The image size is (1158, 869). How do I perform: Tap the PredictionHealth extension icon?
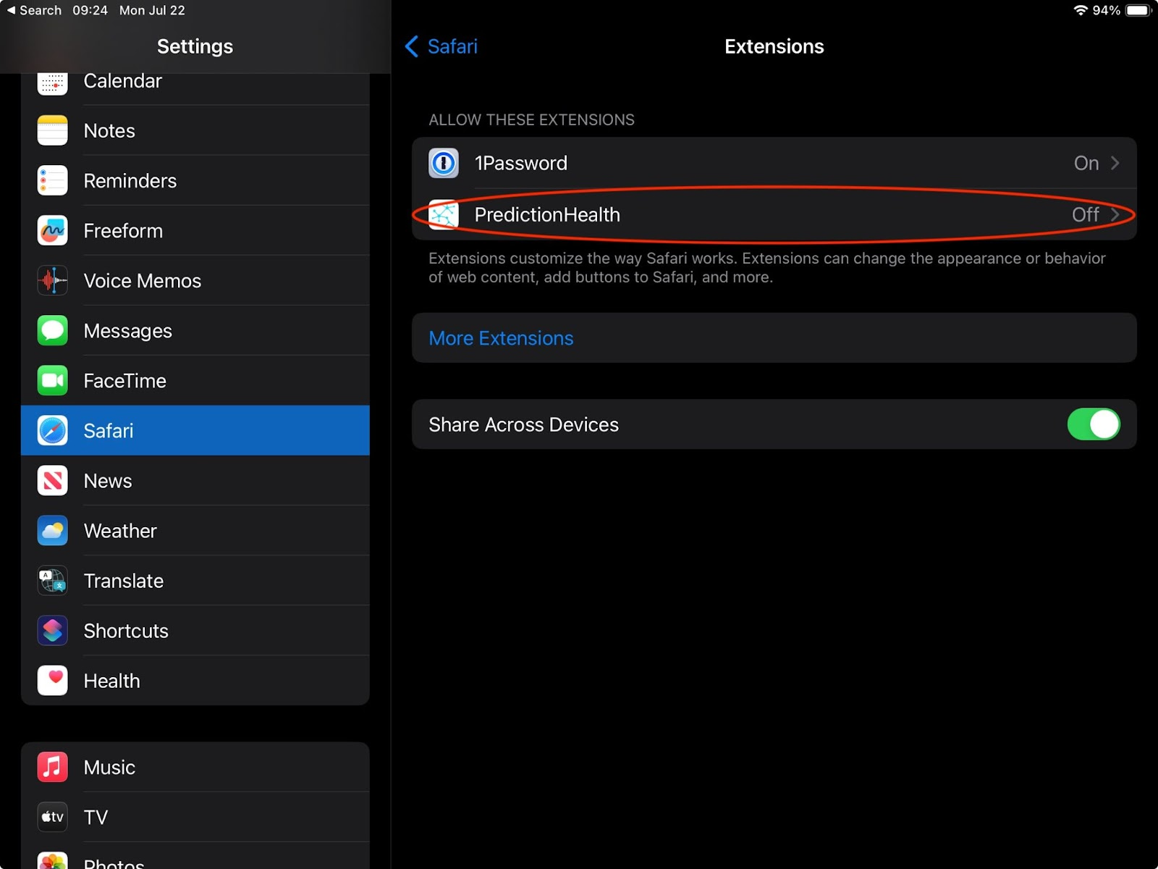[x=444, y=214]
